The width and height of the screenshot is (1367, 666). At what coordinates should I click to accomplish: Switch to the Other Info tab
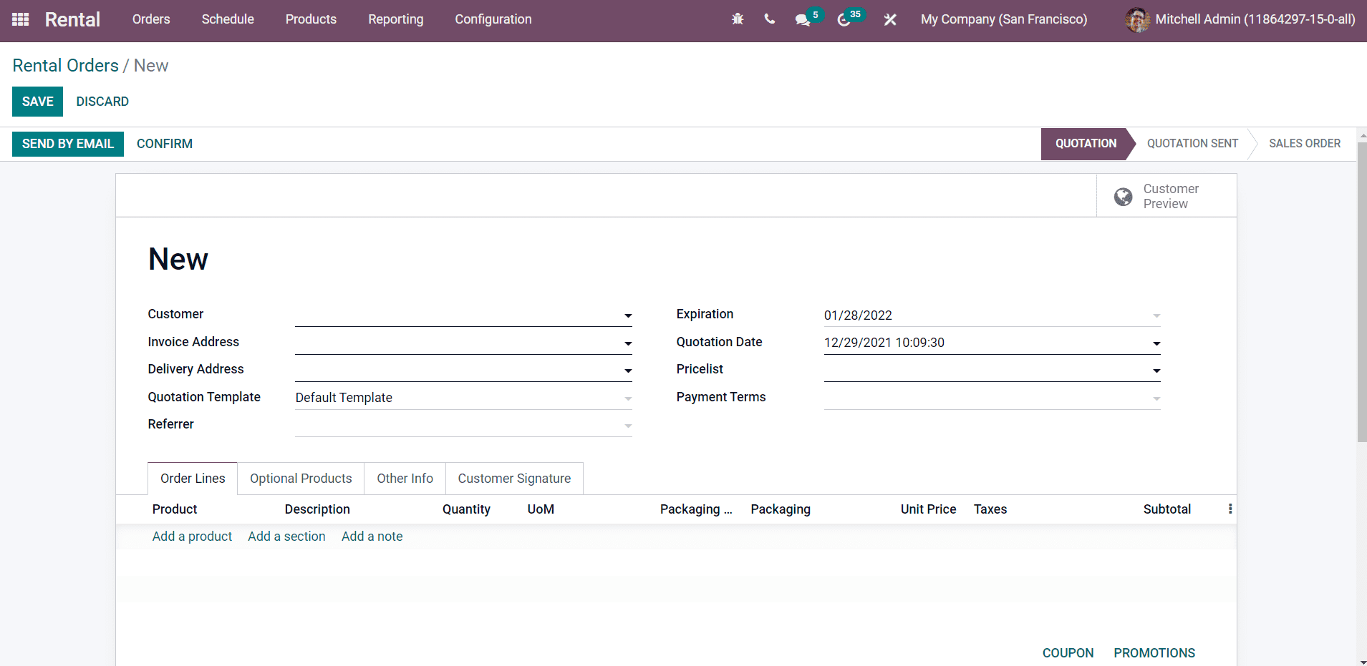(x=405, y=479)
